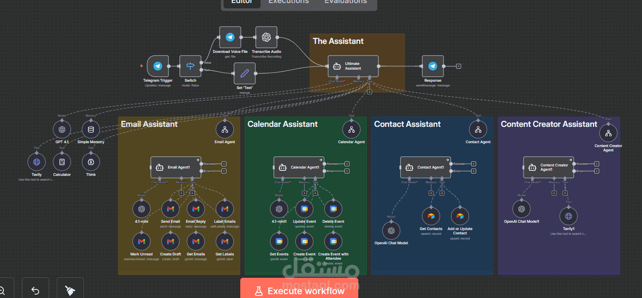Viewport: 642px width, 298px height.
Task: Select the Content Creator Agent1 node
Action: 549,167
